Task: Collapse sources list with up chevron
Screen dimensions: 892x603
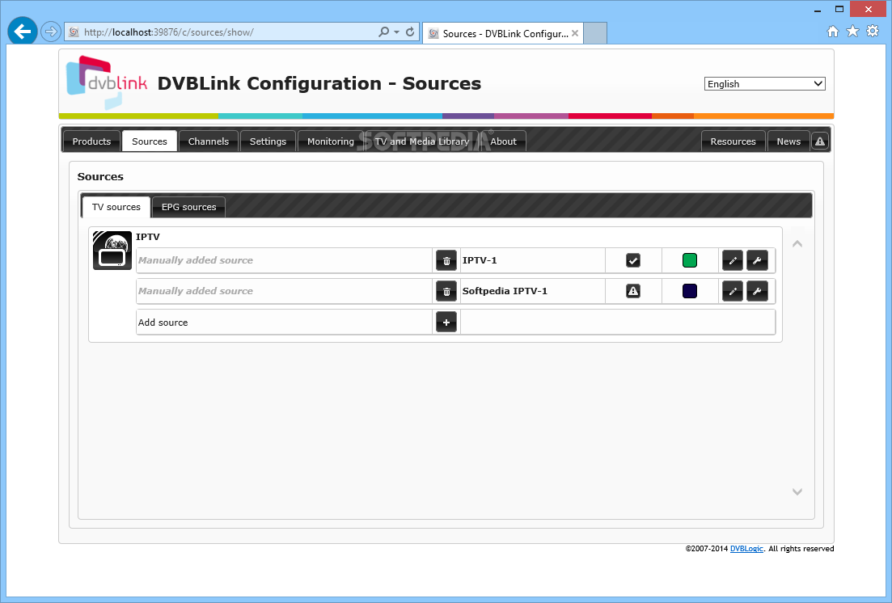Action: coord(797,243)
